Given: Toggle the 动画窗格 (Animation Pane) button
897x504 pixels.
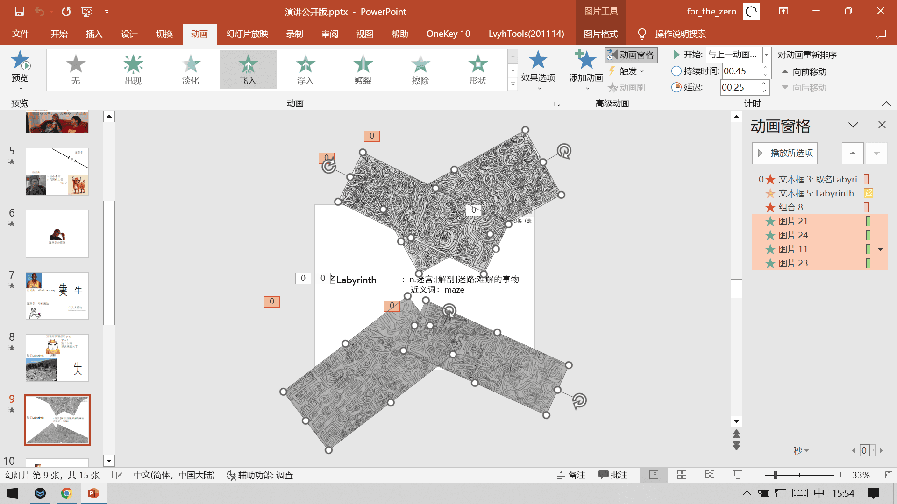Looking at the screenshot, I should coord(632,55).
